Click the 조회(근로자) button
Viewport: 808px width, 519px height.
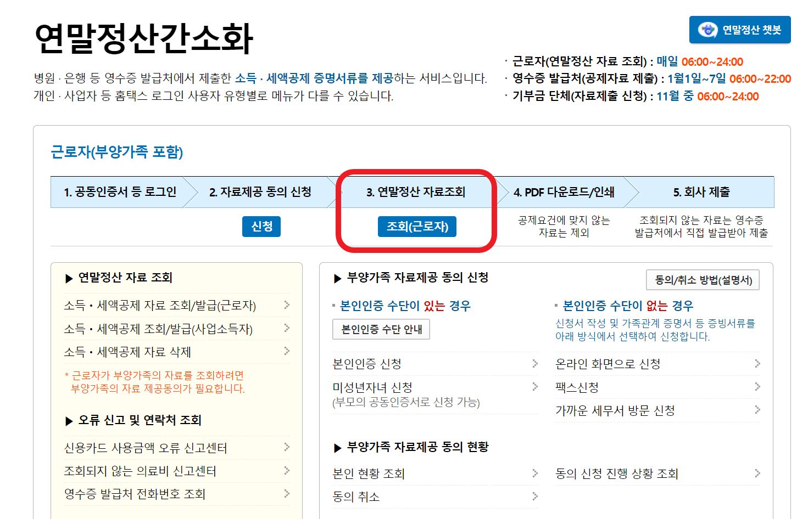click(417, 227)
